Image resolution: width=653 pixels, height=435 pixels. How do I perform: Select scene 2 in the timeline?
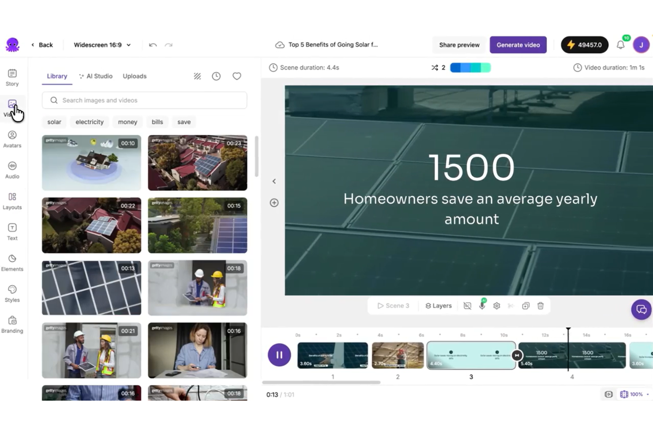(398, 355)
